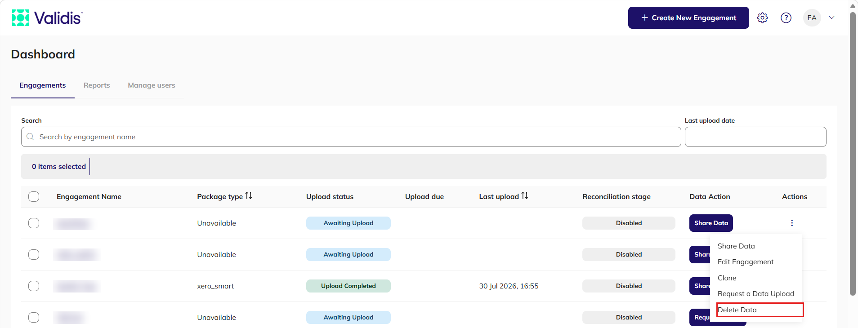858x328 pixels.
Task: Open the settings gear icon
Action: click(x=762, y=18)
